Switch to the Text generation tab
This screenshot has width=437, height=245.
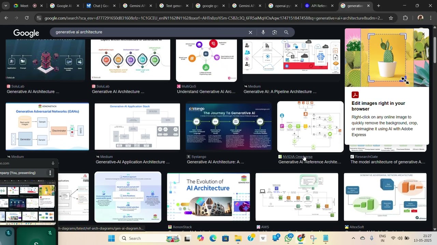[174, 6]
